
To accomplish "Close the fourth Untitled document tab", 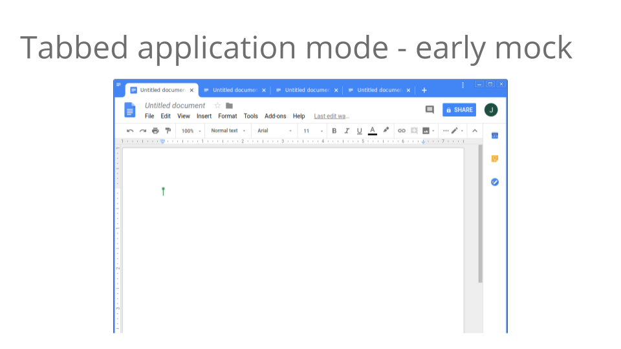I will pyautogui.click(x=408, y=90).
